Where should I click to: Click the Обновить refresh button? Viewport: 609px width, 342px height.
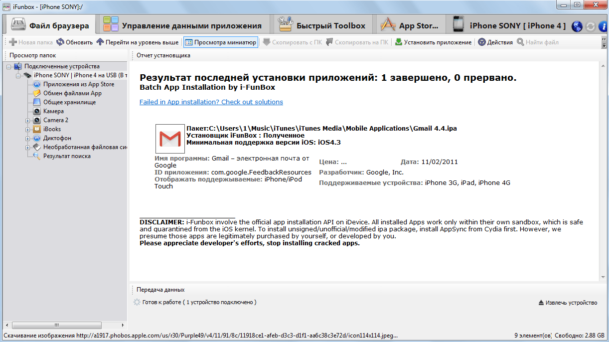75,42
